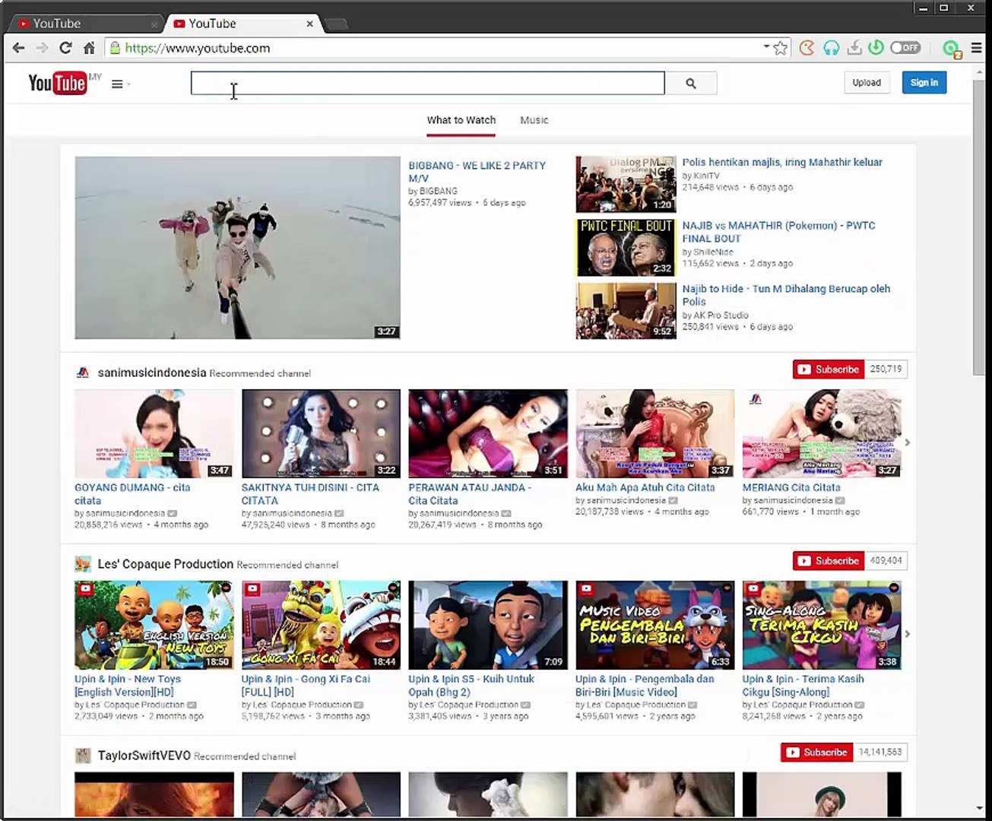Click the URL address bar

click(x=441, y=48)
